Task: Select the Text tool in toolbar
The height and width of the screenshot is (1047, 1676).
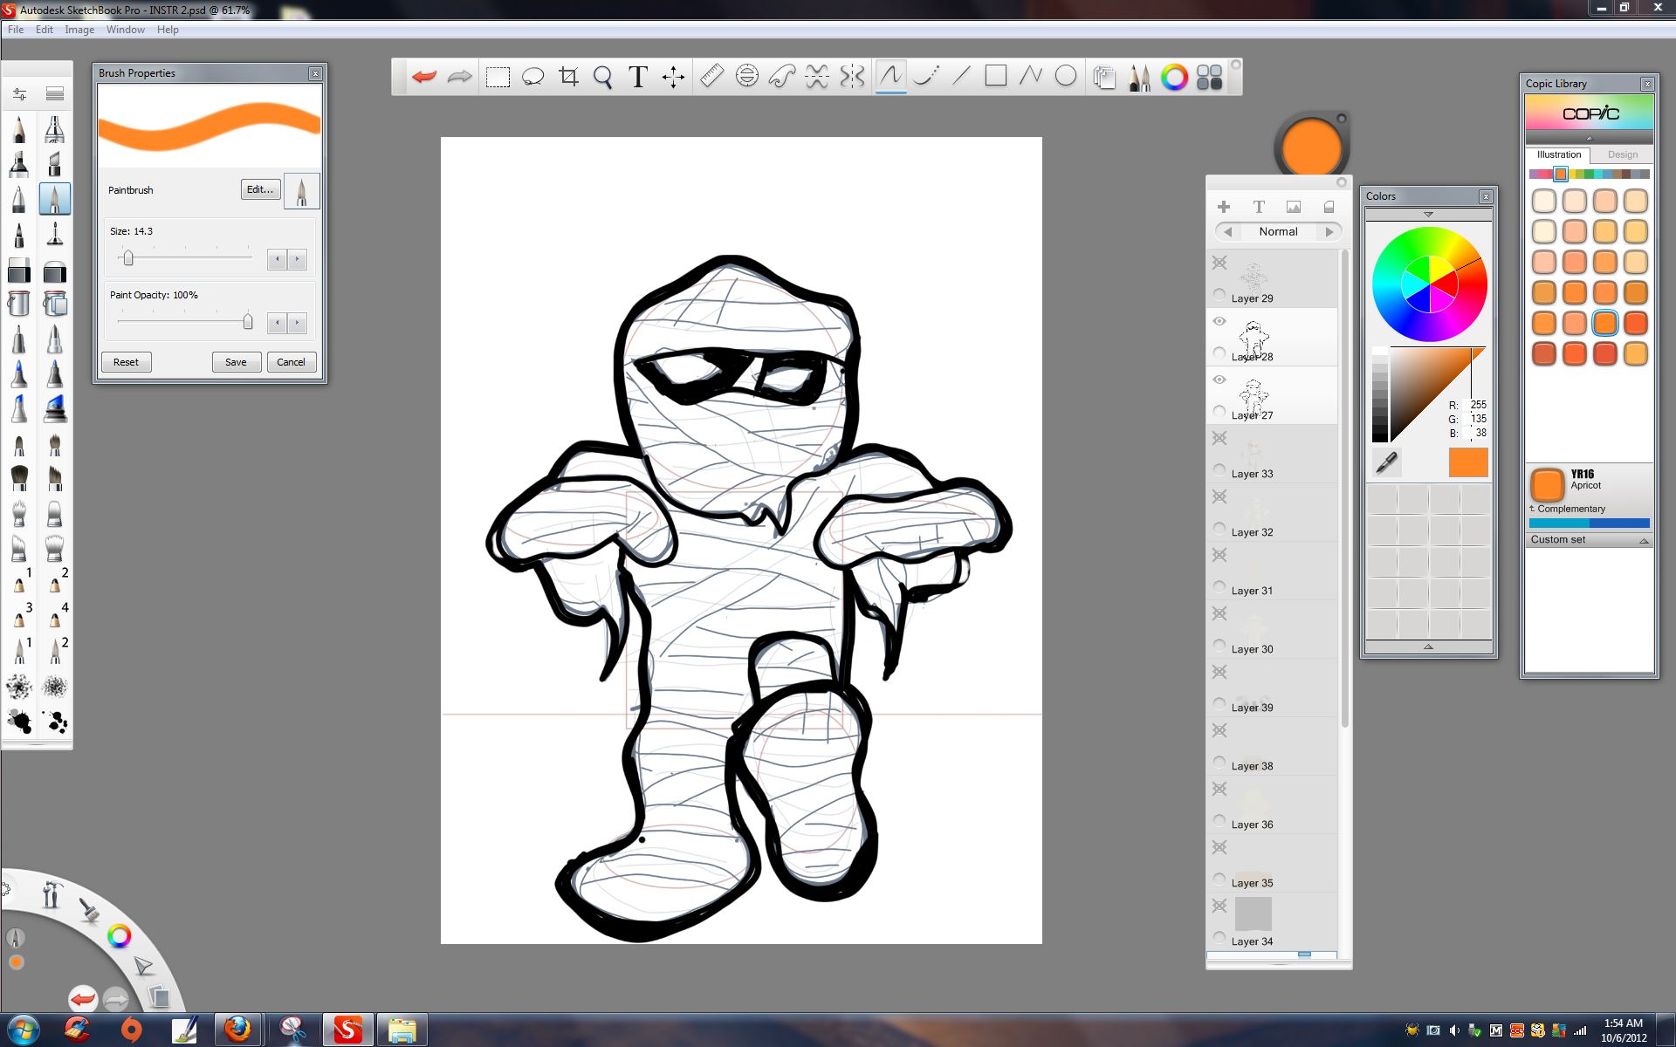Action: click(x=638, y=77)
